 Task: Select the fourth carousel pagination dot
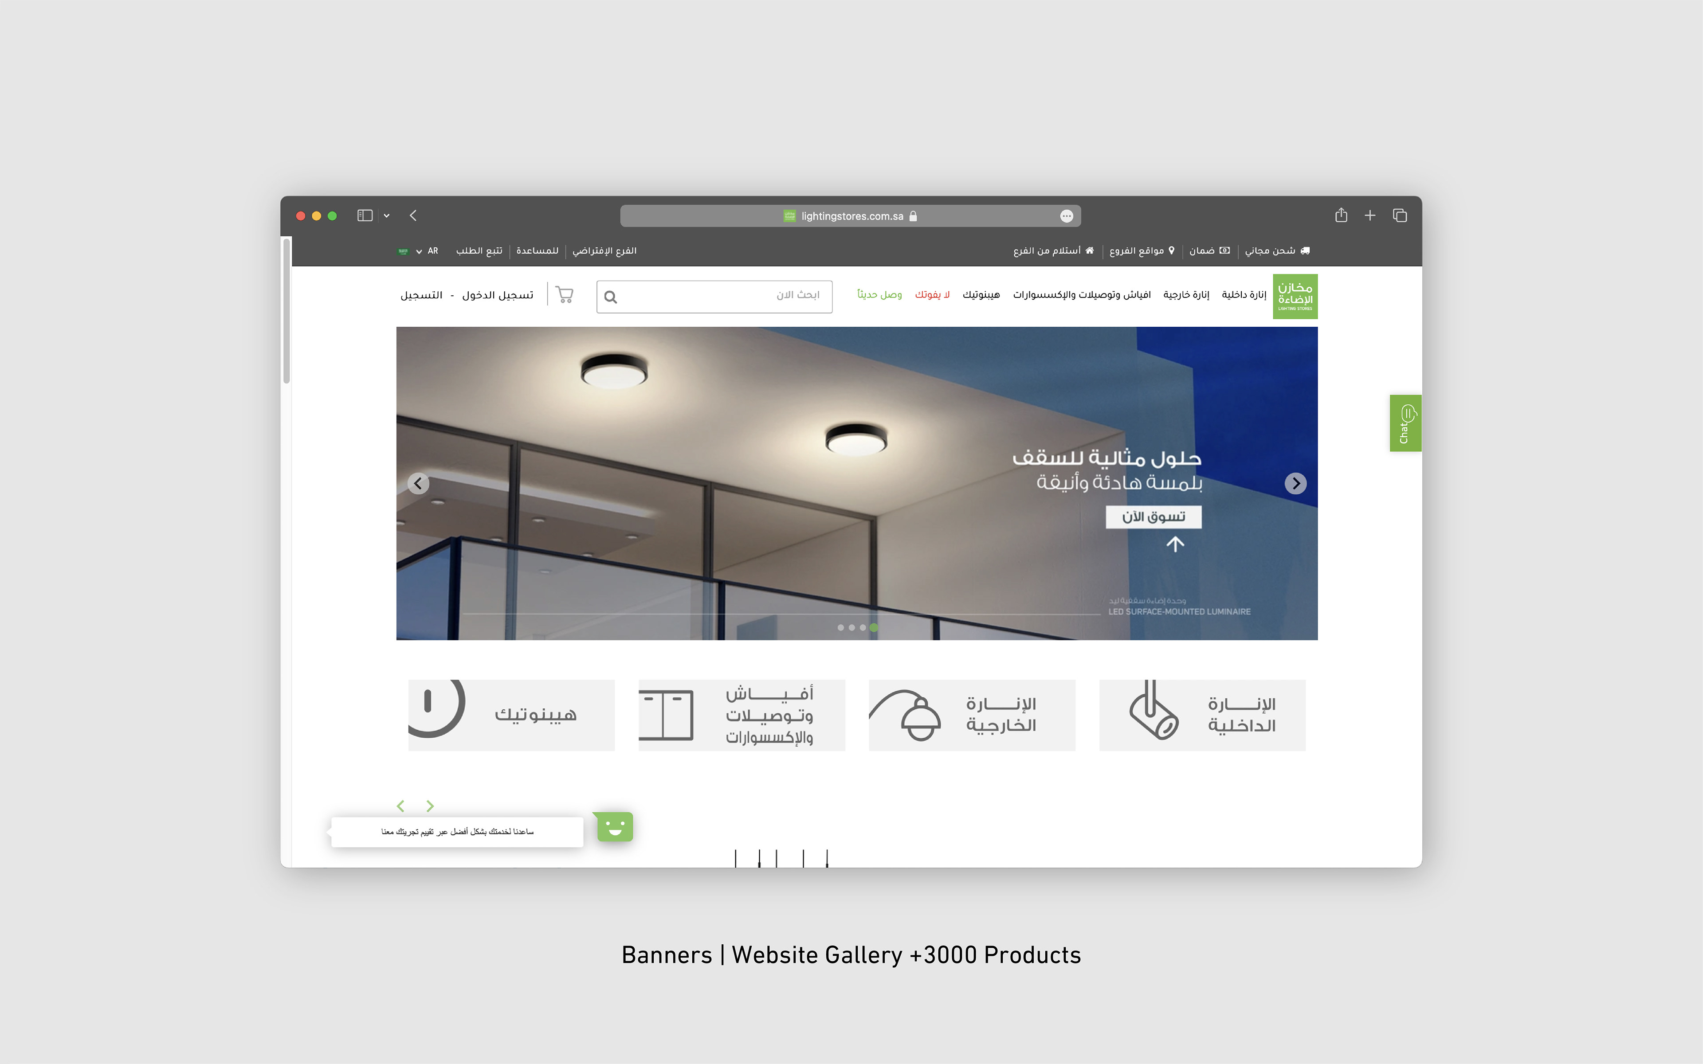(x=874, y=628)
